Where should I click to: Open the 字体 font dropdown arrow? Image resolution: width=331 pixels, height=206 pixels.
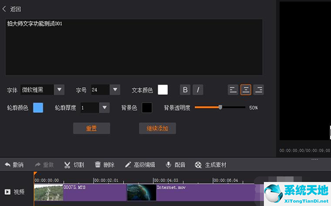(59, 90)
